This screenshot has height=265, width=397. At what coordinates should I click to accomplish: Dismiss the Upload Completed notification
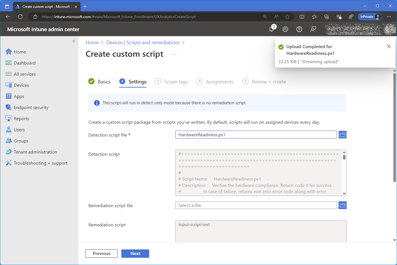389,46
